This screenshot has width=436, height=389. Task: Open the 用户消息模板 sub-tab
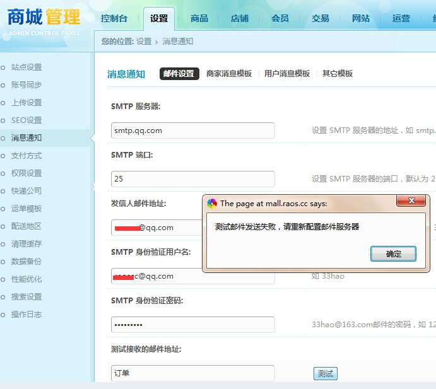pyautogui.click(x=286, y=74)
